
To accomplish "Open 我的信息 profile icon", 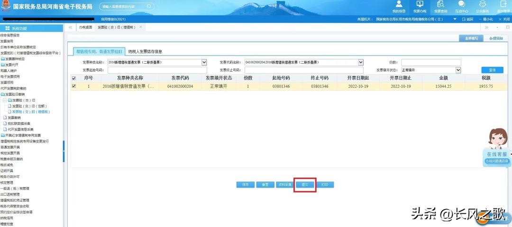I will [x=399, y=5].
